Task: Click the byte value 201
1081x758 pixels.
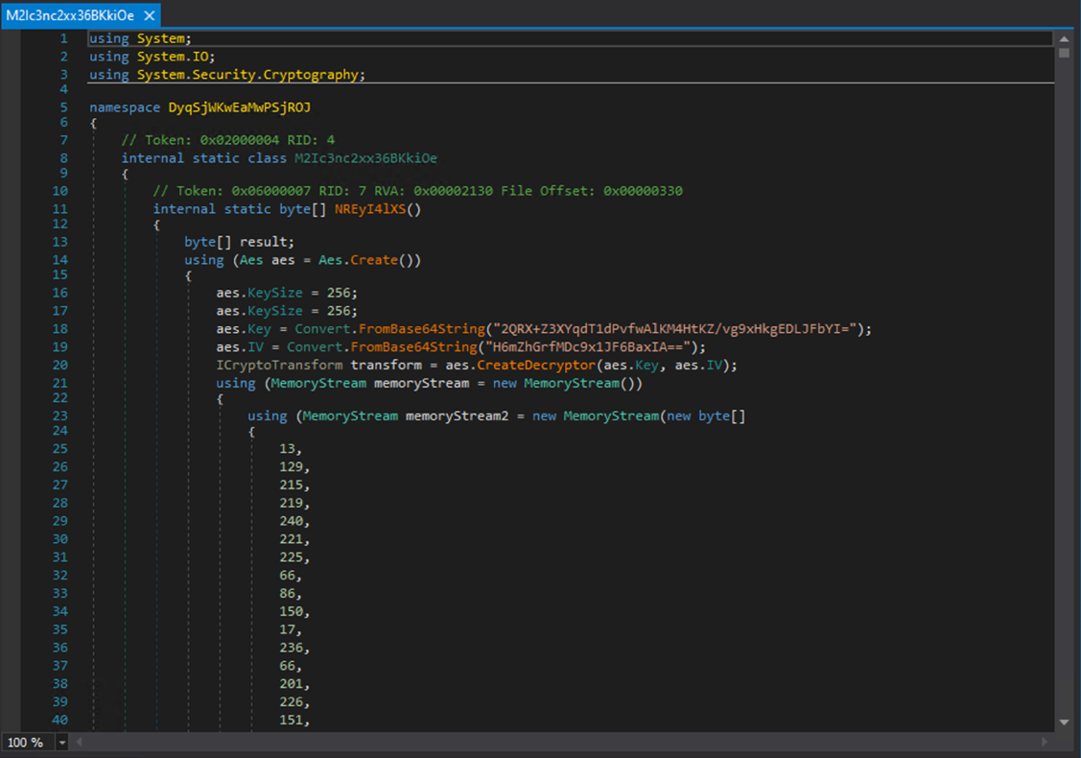Action: (x=291, y=683)
